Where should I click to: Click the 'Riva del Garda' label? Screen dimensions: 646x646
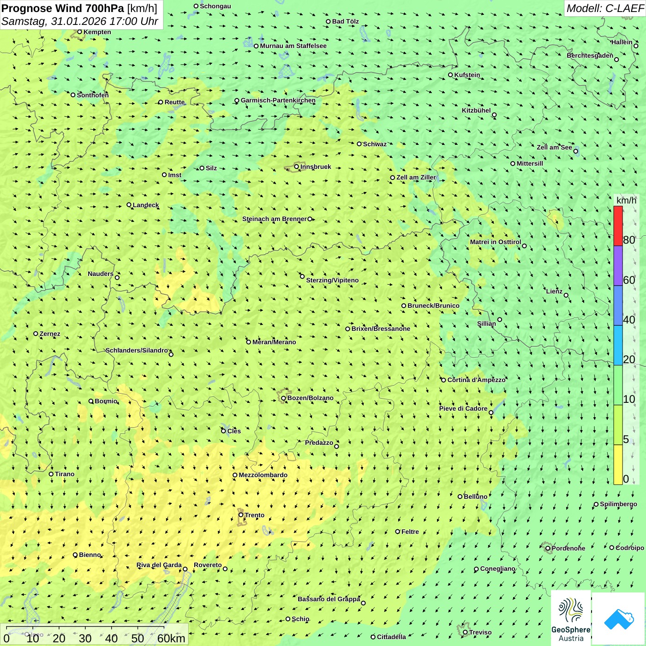coord(159,565)
